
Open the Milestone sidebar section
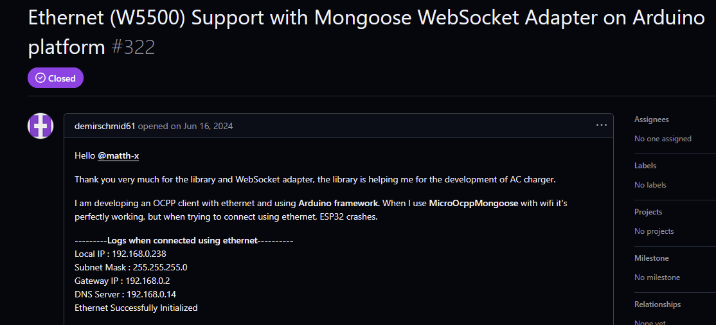(x=651, y=258)
